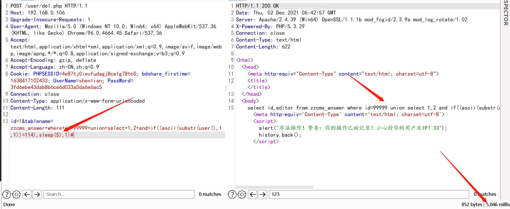Click the UserName=shenlian cookie
The width and height of the screenshot is (510, 209).
point(78,81)
